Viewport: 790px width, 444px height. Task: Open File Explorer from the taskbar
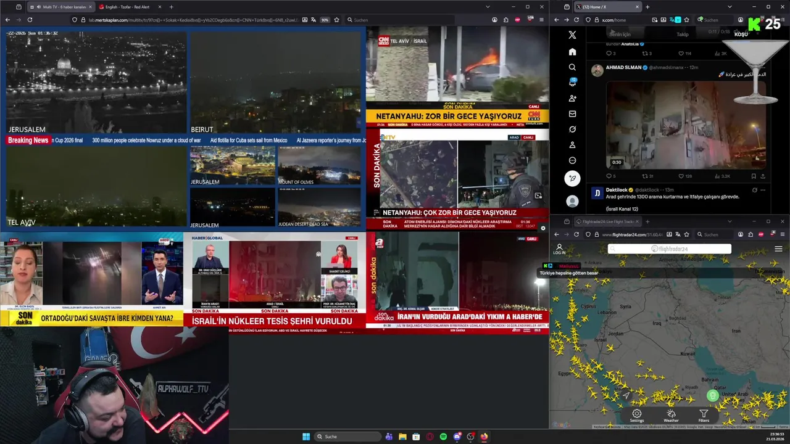pyautogui.click(x=402, y=437)
